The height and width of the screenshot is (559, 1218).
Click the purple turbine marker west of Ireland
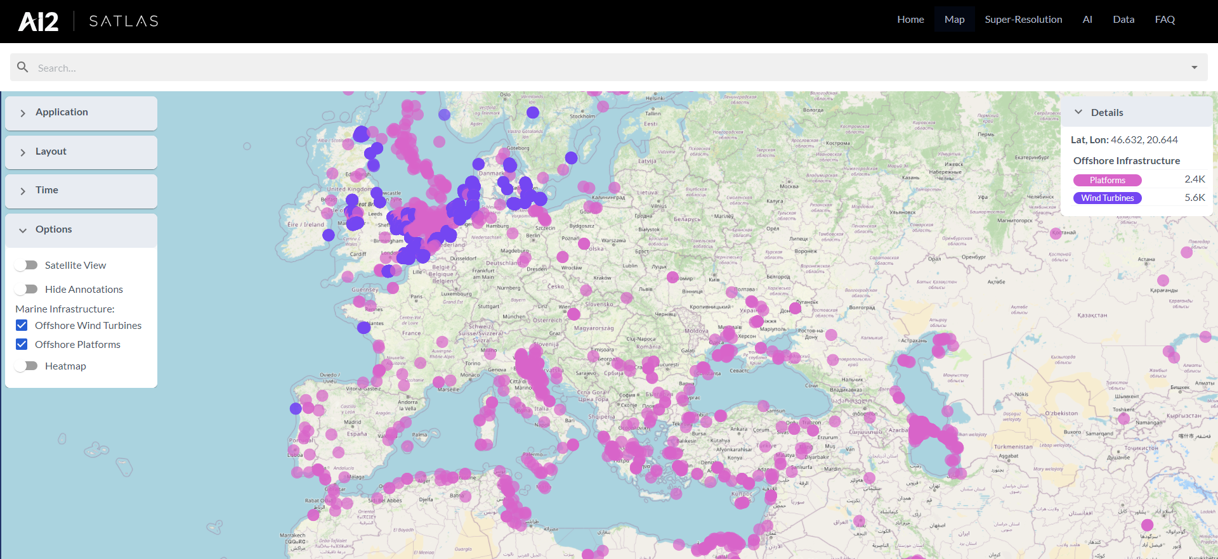pyautogui.click(x=329, y=235)
